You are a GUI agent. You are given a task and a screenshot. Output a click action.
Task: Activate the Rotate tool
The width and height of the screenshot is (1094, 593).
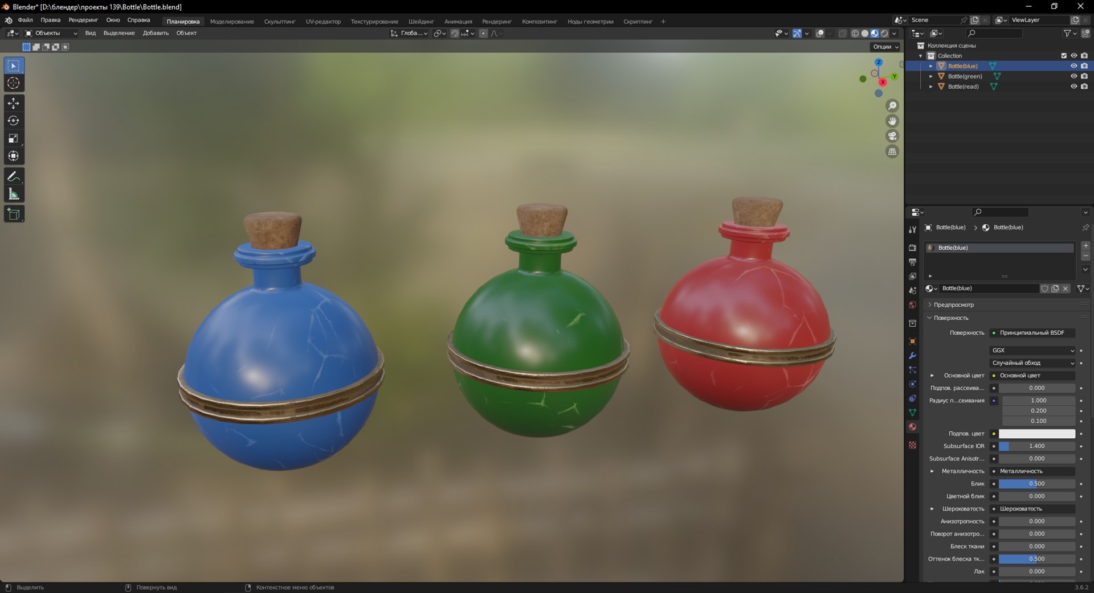[x=14, y=121]
